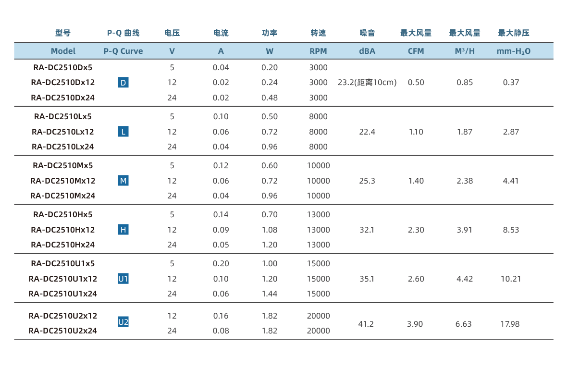
Task: Click model RA-DC2510Hx5 in the table
Action: (x=63, y=214)
